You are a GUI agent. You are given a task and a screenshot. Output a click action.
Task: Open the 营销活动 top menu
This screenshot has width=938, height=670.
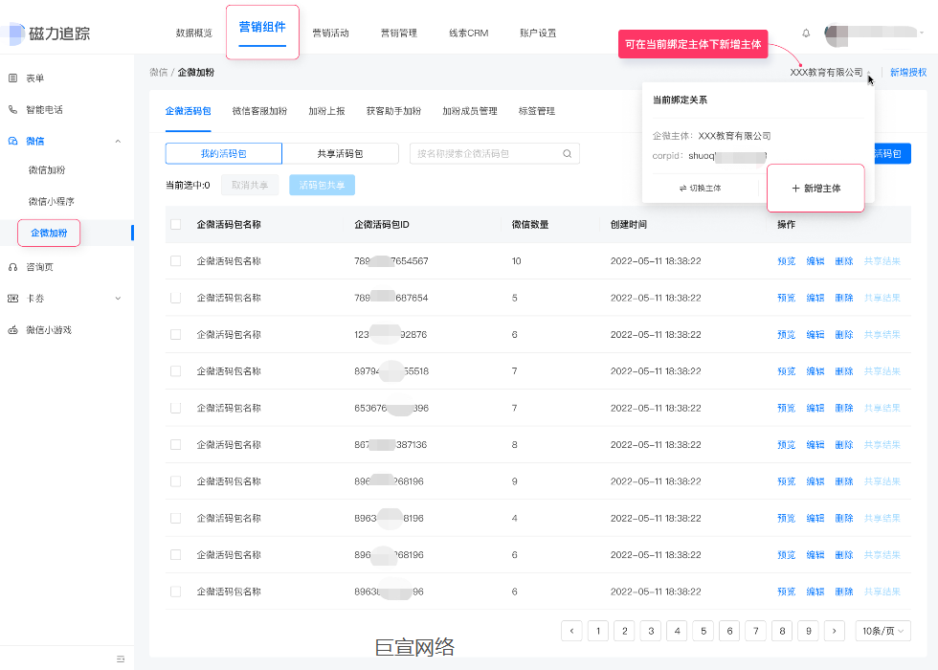(330, 33)
